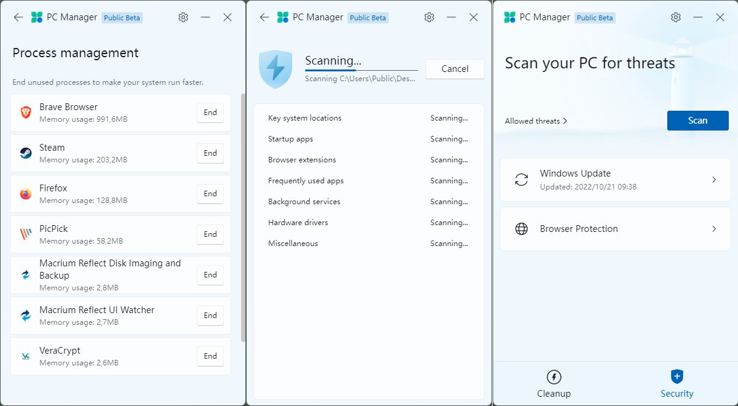End the Macrium Reflect UI Watcher process
This screenshot has width=738, height=406.
tap(210, 316)
